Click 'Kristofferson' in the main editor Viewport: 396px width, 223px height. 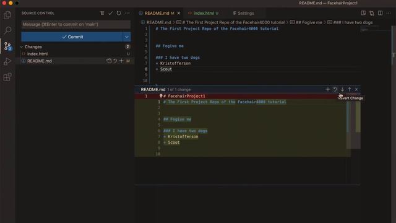click(x=175, y=63)
